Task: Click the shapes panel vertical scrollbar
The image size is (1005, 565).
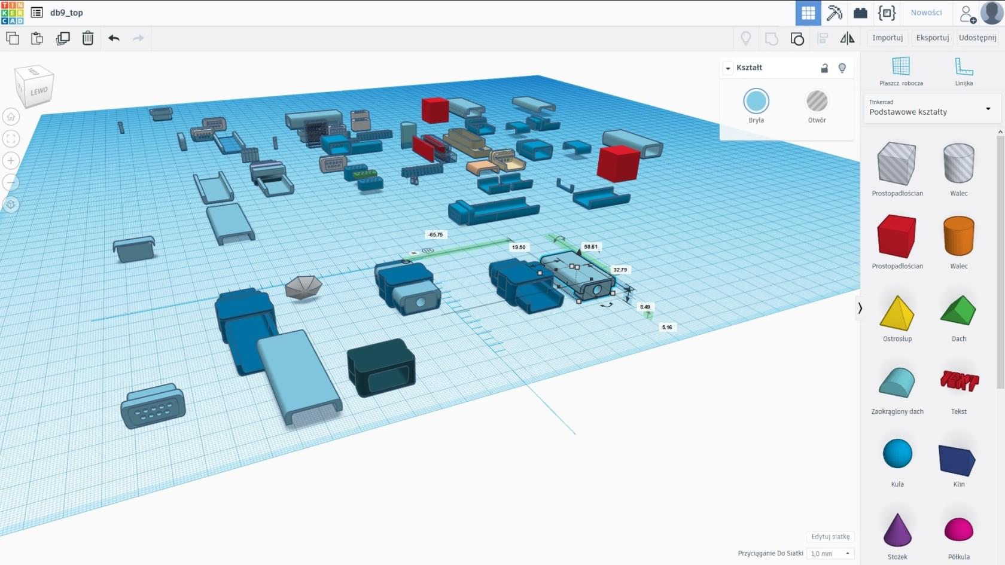Action: 1000,262
